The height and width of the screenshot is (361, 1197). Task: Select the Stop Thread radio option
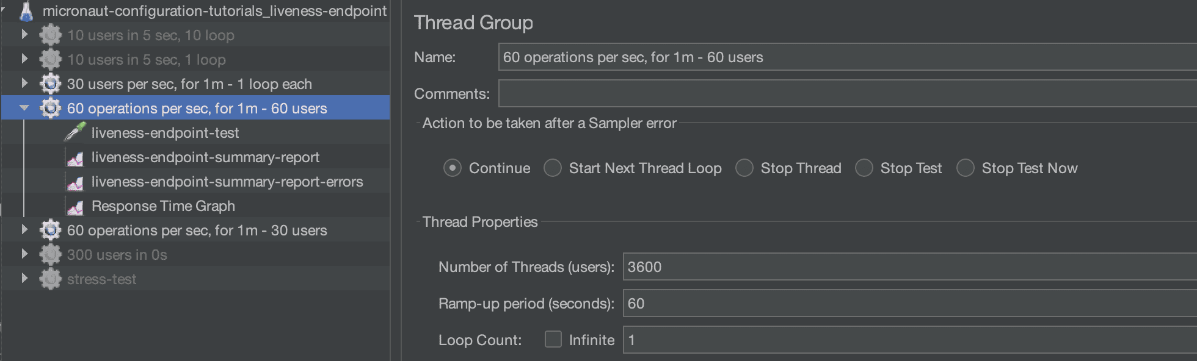(x=744, y=168)
